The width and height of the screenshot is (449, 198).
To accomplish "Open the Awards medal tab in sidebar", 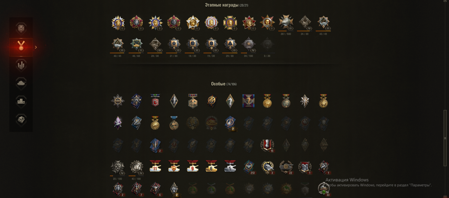I will tap(21, 47).
